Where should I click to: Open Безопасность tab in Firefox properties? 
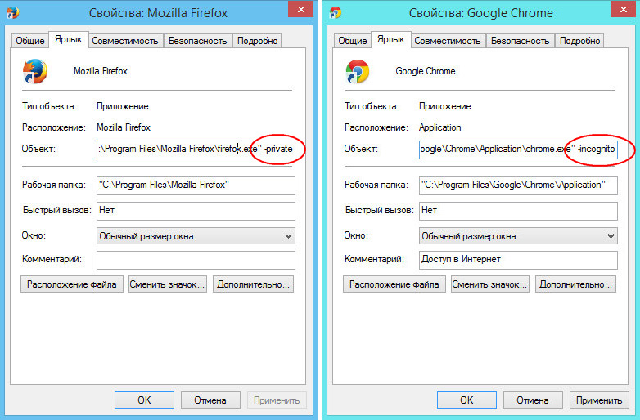(x=197, y=41)
